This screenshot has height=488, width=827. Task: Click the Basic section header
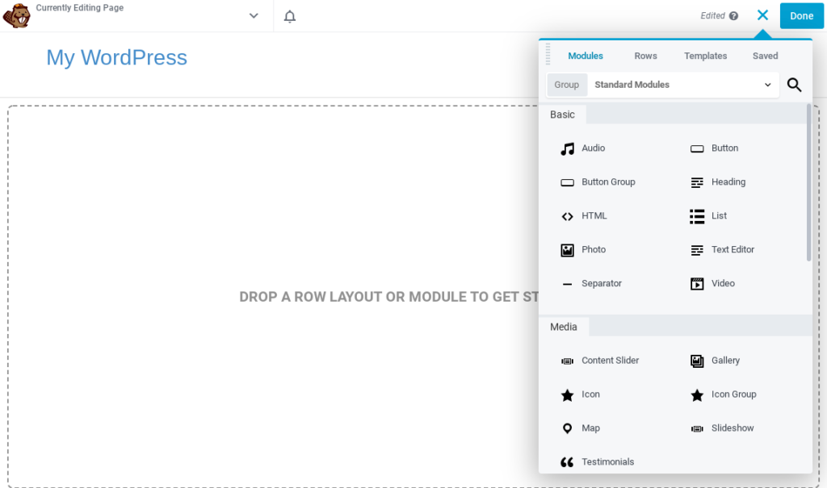click(562, 115)
